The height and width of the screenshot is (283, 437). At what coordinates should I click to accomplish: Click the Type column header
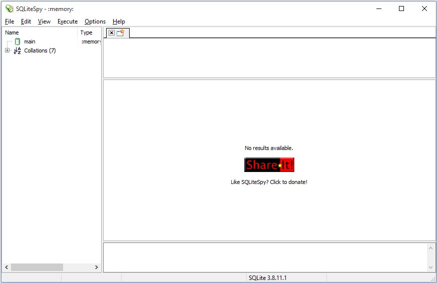click(x=89, y=32)
